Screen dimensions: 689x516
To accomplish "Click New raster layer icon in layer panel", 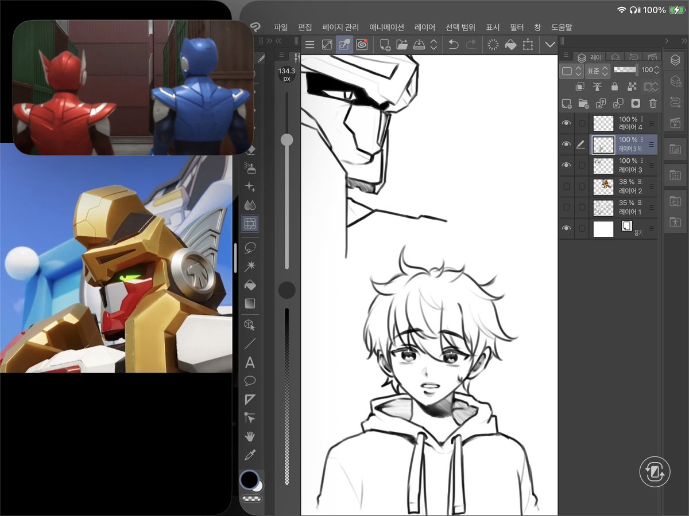I will click(567, 103).
